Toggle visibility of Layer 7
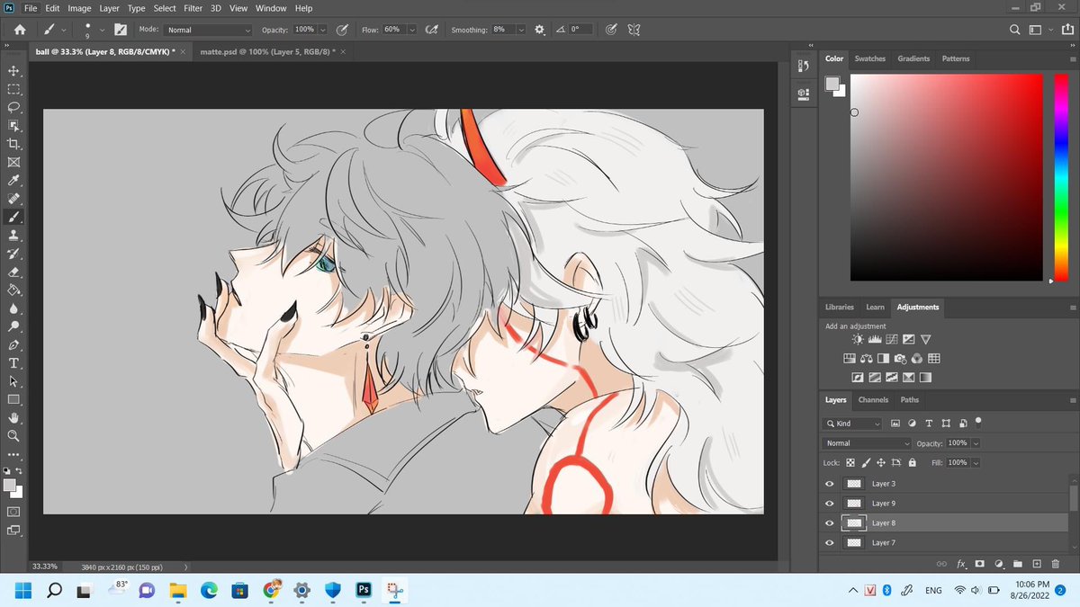Viewport: 1080px width, 607px height. click(x=830, y=543)
